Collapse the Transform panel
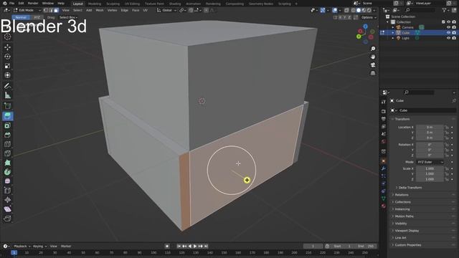Viewport: 459px width, 258px height. [x=423, y=119]
